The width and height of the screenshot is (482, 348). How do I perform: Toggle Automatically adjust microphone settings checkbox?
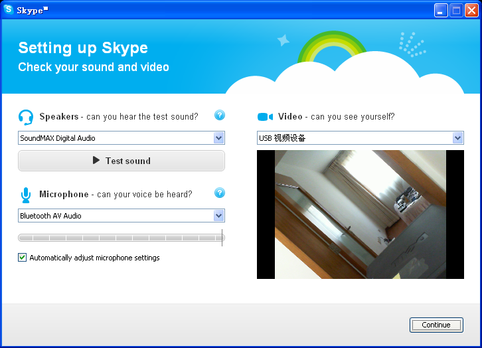tap(22, 257)
